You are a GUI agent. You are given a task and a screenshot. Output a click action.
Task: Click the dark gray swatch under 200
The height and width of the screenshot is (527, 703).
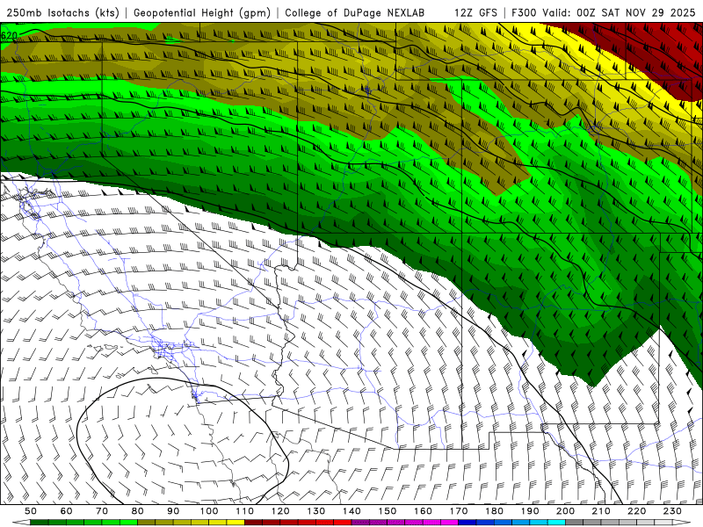click(575, 522)
